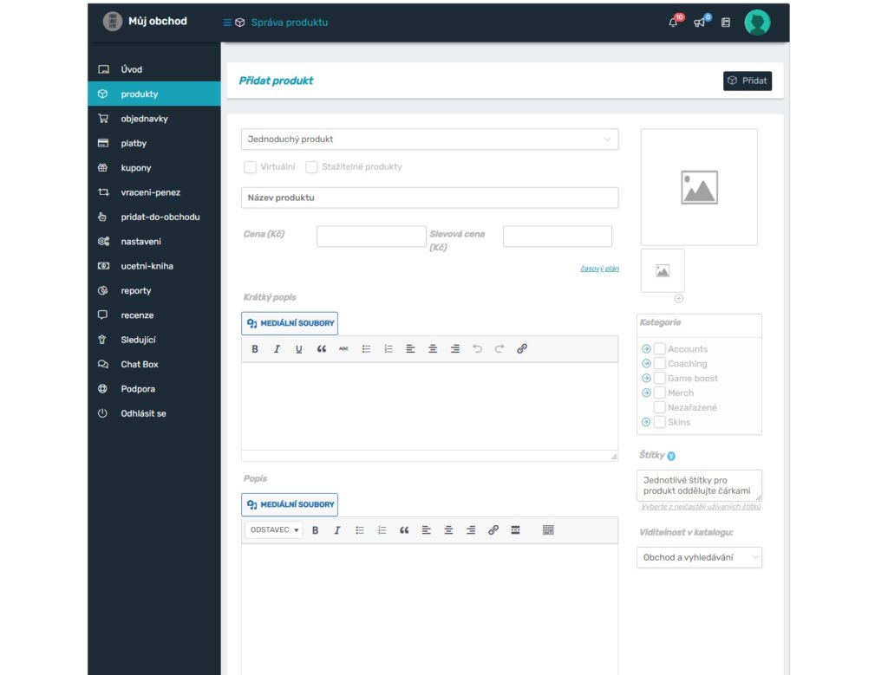This screenshot has height=675, width=888.
Task: Underline text in short description editor
Action: [x=299, y=349]
